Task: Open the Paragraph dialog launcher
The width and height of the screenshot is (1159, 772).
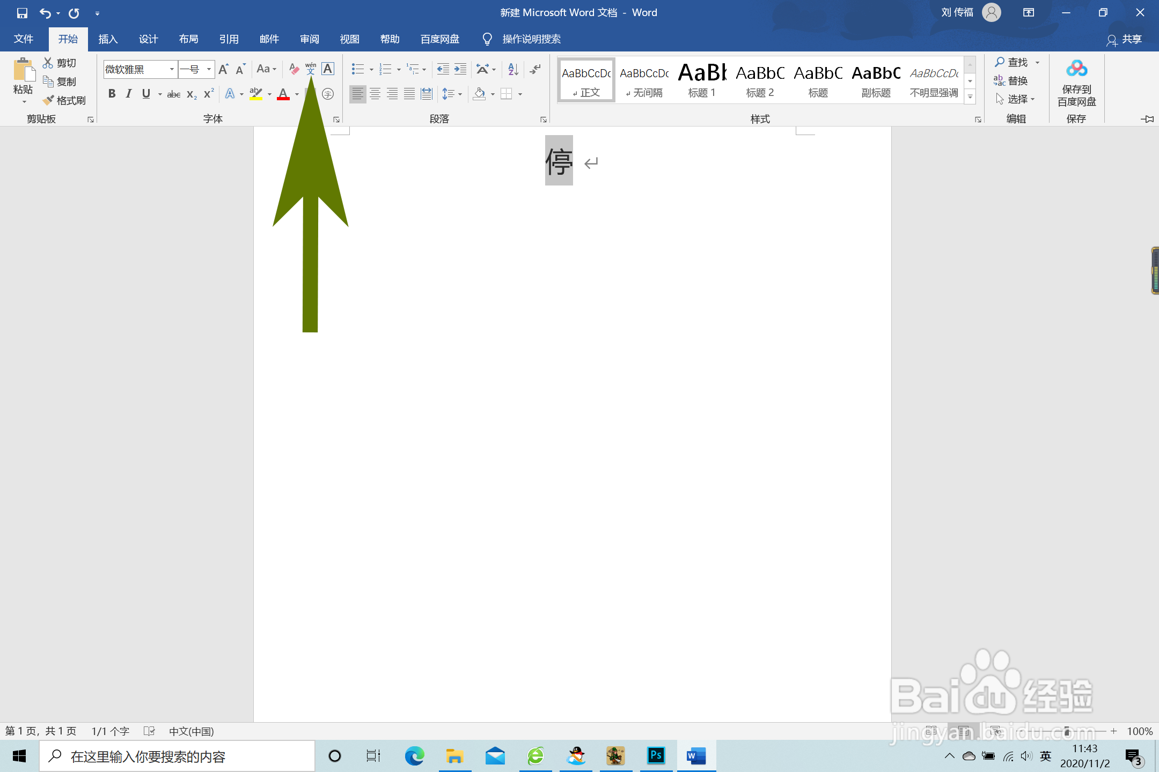Action: pos(543,120)
